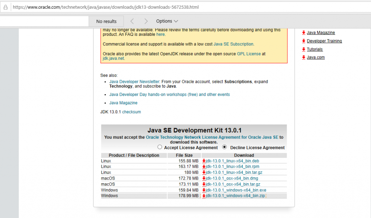This screenshot has width=371, height=218.
Task: Click the No results find status
Action: click(x=106, y=21)
